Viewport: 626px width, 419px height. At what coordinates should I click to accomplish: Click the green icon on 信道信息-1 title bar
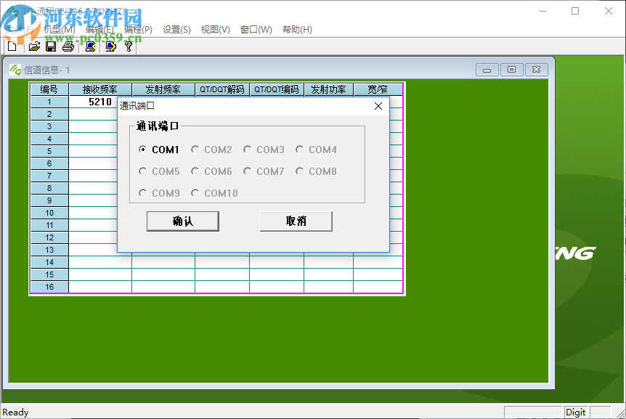pyautogui.click(x=15, y=69)
